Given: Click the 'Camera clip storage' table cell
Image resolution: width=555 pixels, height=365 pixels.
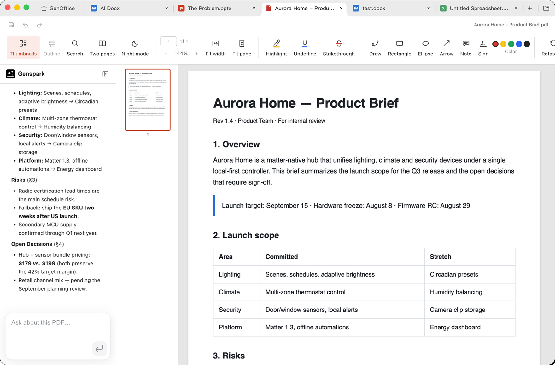Looking at the screenshot, I should pos(470,310).
